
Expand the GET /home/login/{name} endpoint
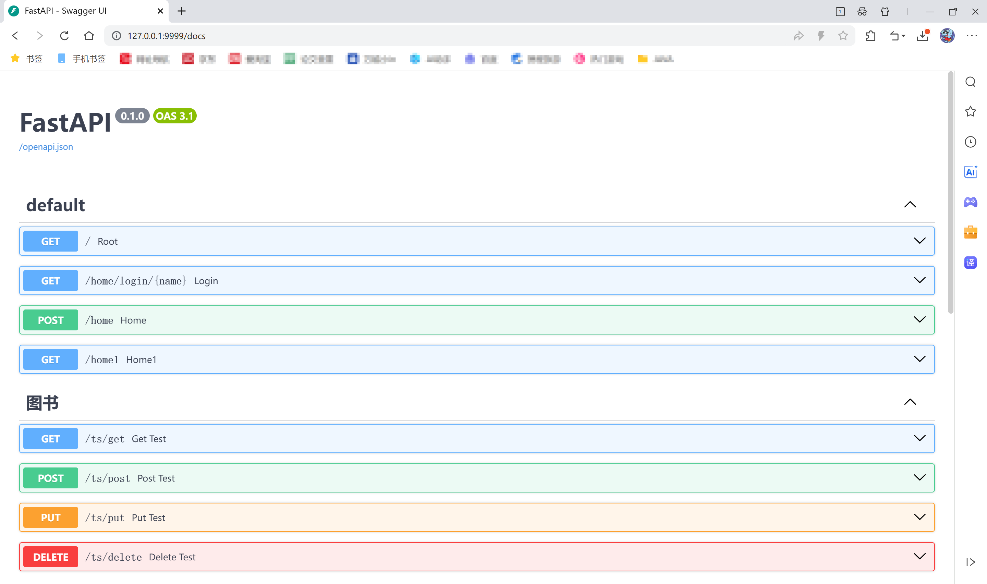[919, 280]
